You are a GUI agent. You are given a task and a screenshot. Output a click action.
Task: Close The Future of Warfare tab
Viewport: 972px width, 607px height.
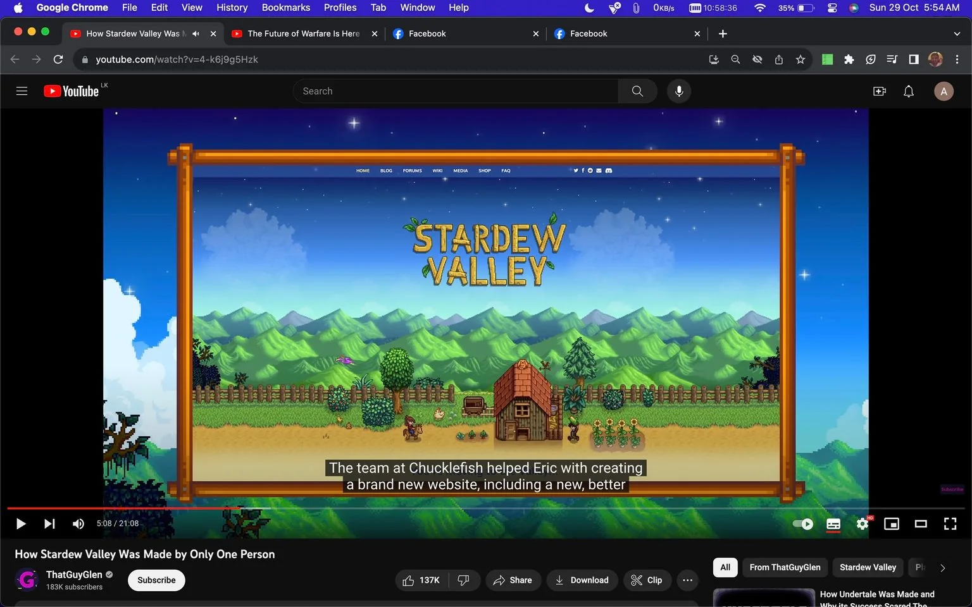tap(375, 34)
